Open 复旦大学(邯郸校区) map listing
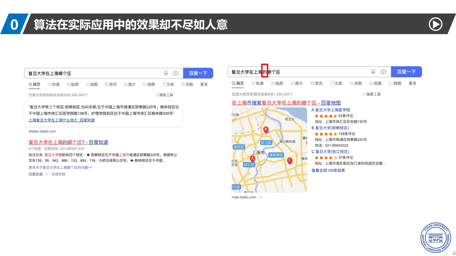 point(332,128)
